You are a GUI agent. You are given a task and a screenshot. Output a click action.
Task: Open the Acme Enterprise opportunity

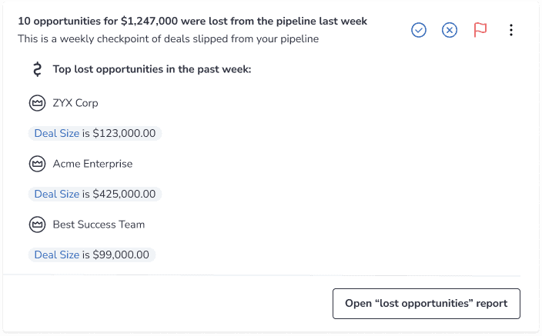92,164
